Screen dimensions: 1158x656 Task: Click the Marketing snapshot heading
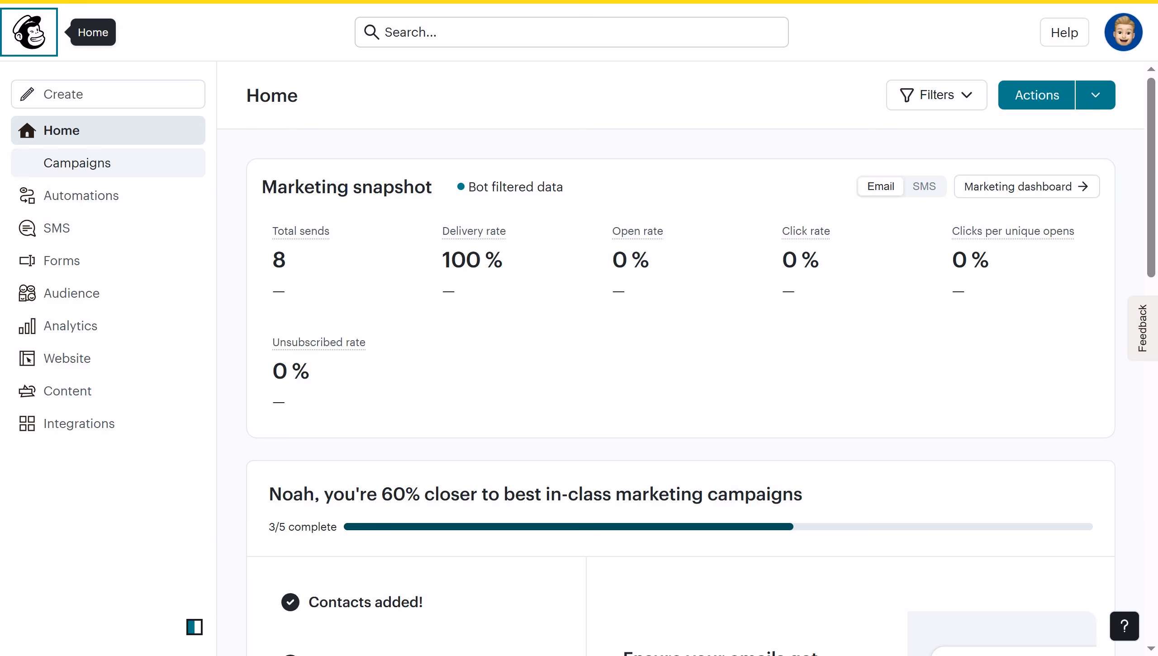click(x=346, y=187)
